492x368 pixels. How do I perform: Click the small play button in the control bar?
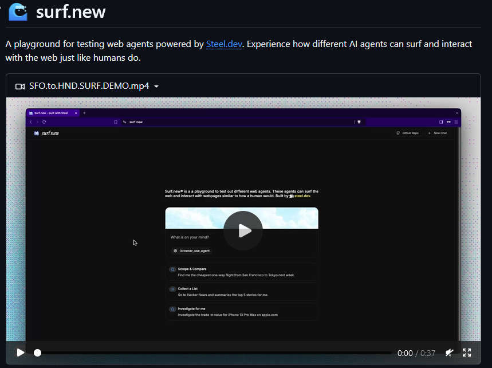tap(21, 353)
